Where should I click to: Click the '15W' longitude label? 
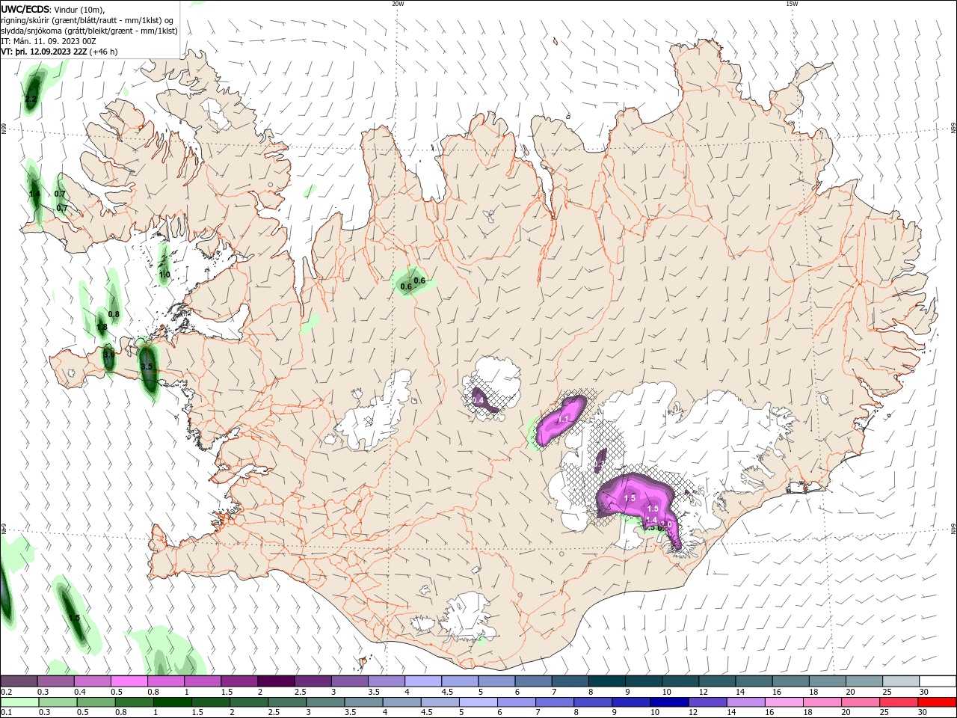pos(792,4)
